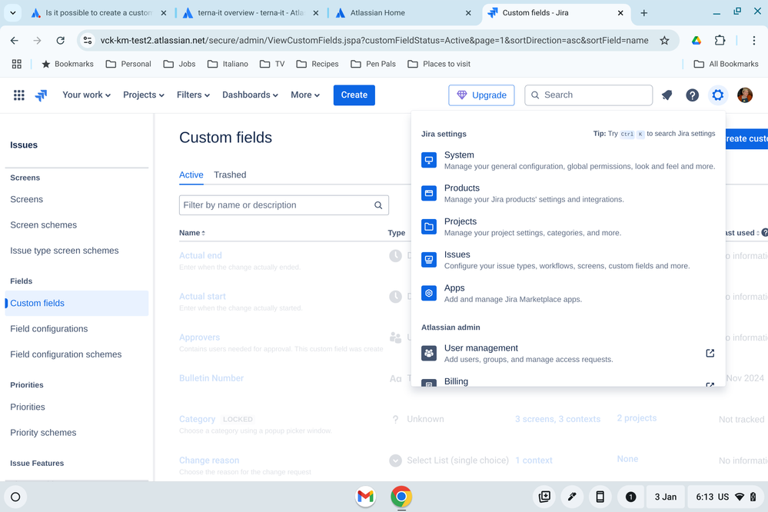
Task: Open the Screens sidebar link
Action: 26,199
